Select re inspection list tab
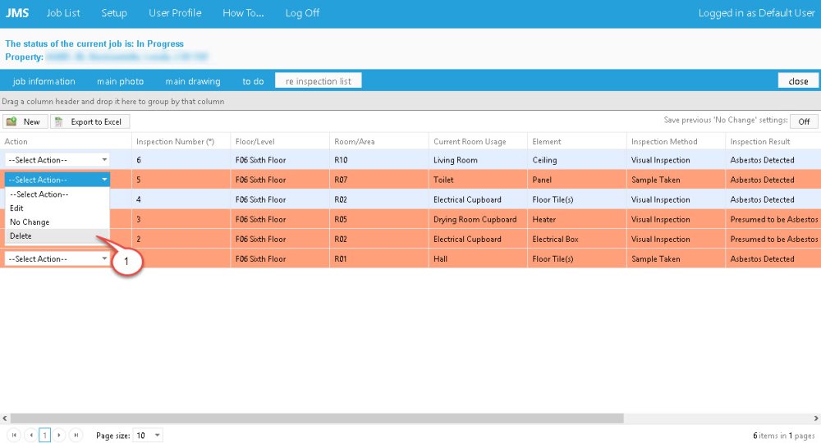The width and height of the screenshot is (821, 443). click(319, 80)
